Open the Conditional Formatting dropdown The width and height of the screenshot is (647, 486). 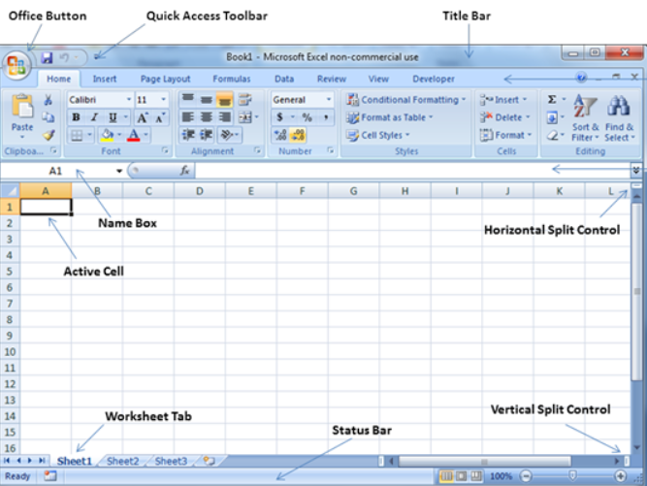coord(405,100)
